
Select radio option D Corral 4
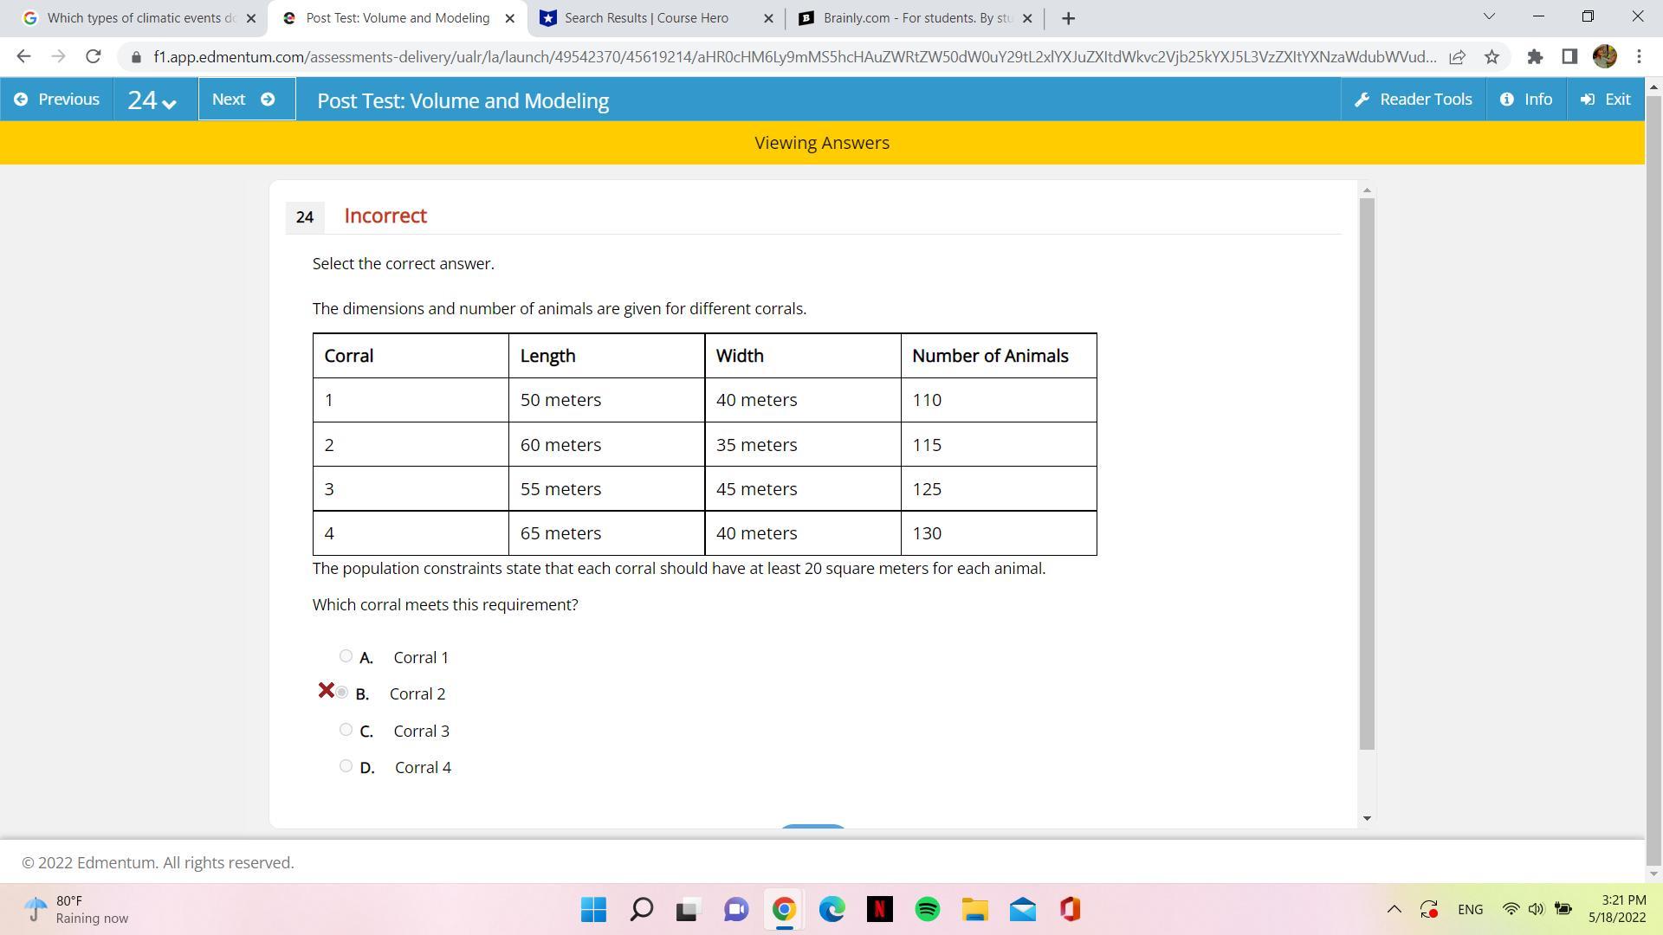[x=346, y=766]
